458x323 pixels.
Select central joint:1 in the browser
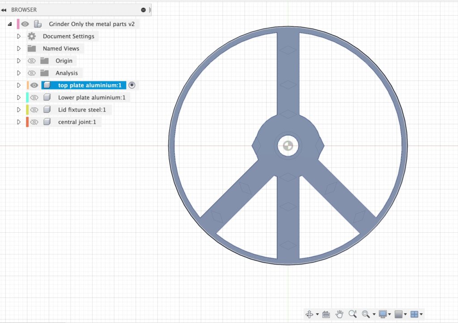[77, 122]
